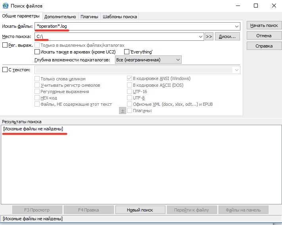This screenshot has height=225, width=282.
Task: Click into the '*operation*.log' search field
Action: (135, 26)
